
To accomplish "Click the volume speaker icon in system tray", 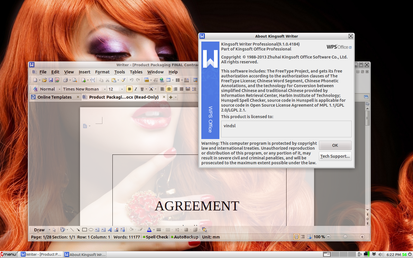I will [381, 254].
